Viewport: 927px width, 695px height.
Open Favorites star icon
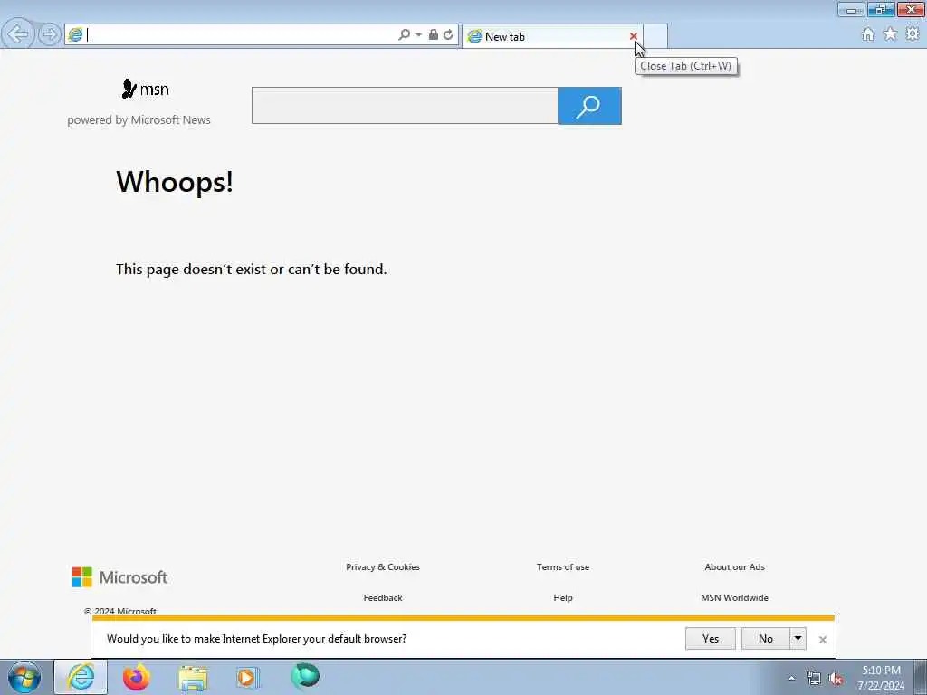click(x=890, y=34)
